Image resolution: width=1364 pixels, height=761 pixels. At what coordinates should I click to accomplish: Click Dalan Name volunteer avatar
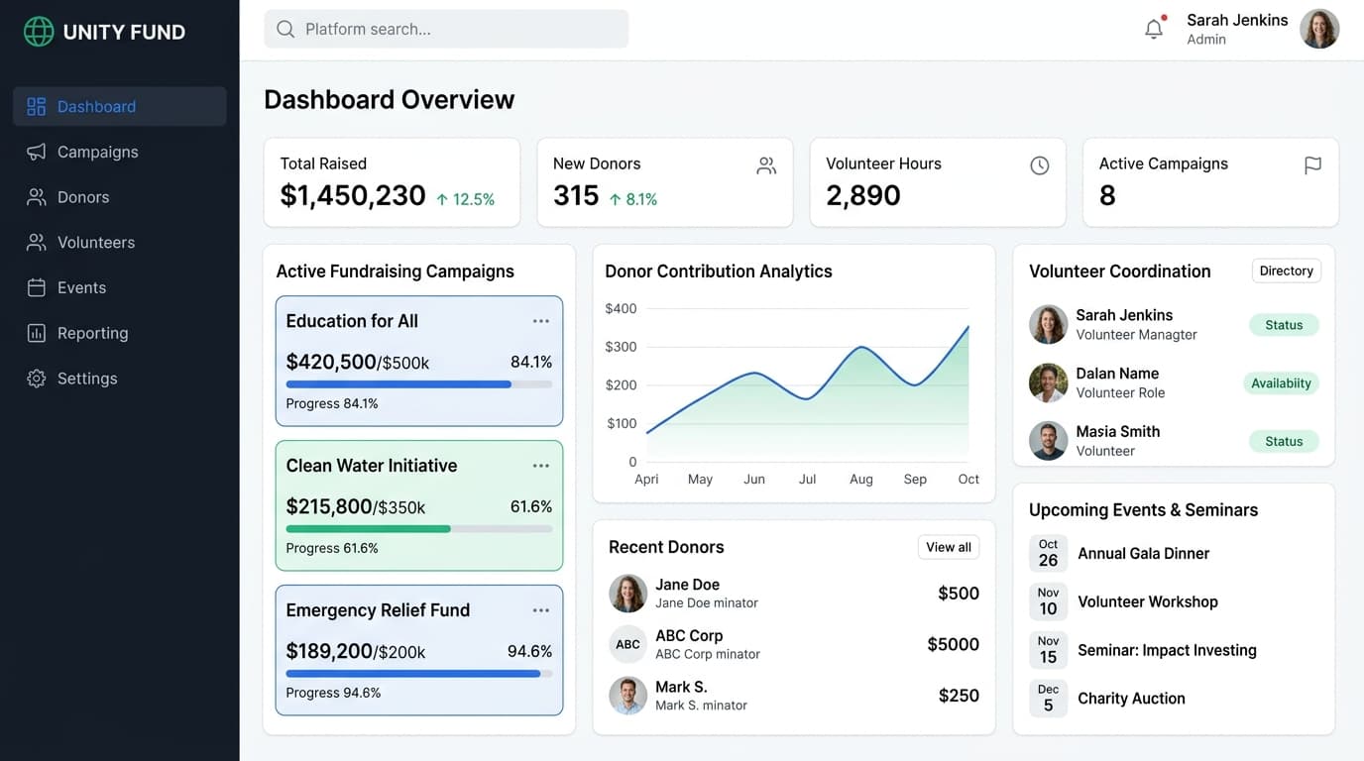tap(1048, 382)
